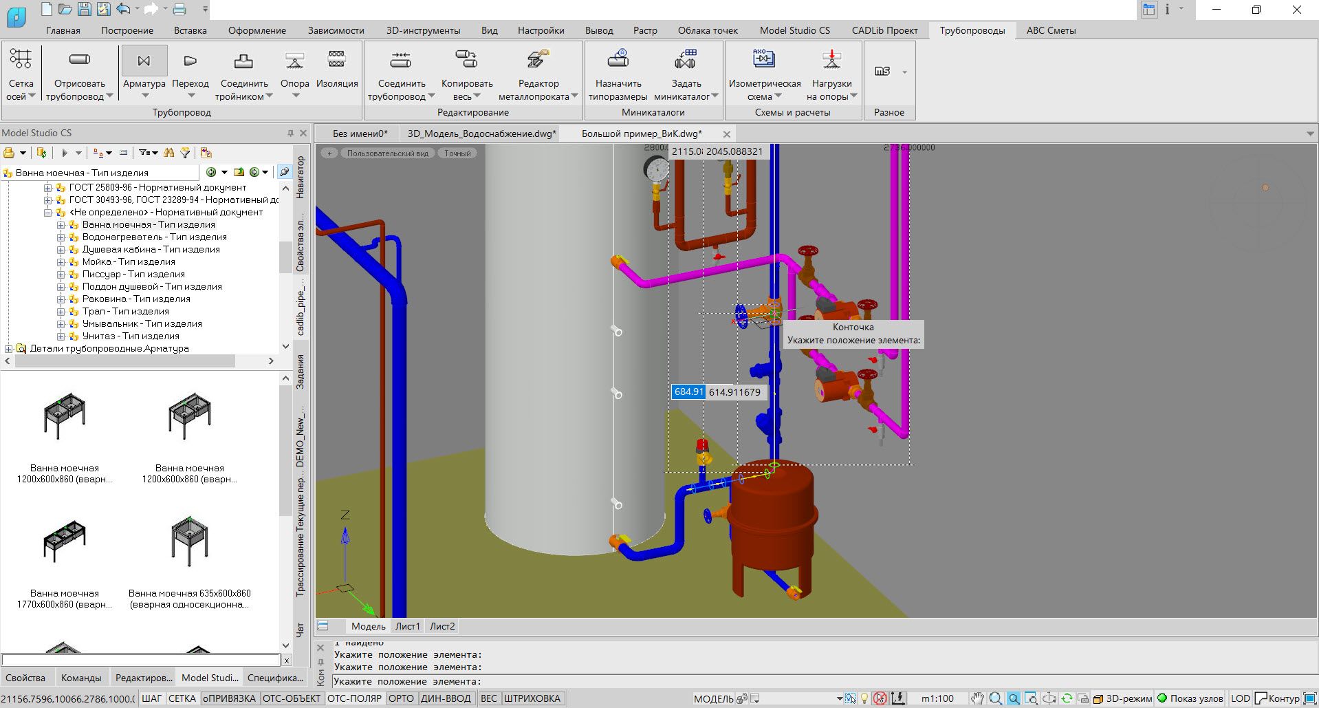Toggle оПРИВЯЗКА object snap

[229, 698]
